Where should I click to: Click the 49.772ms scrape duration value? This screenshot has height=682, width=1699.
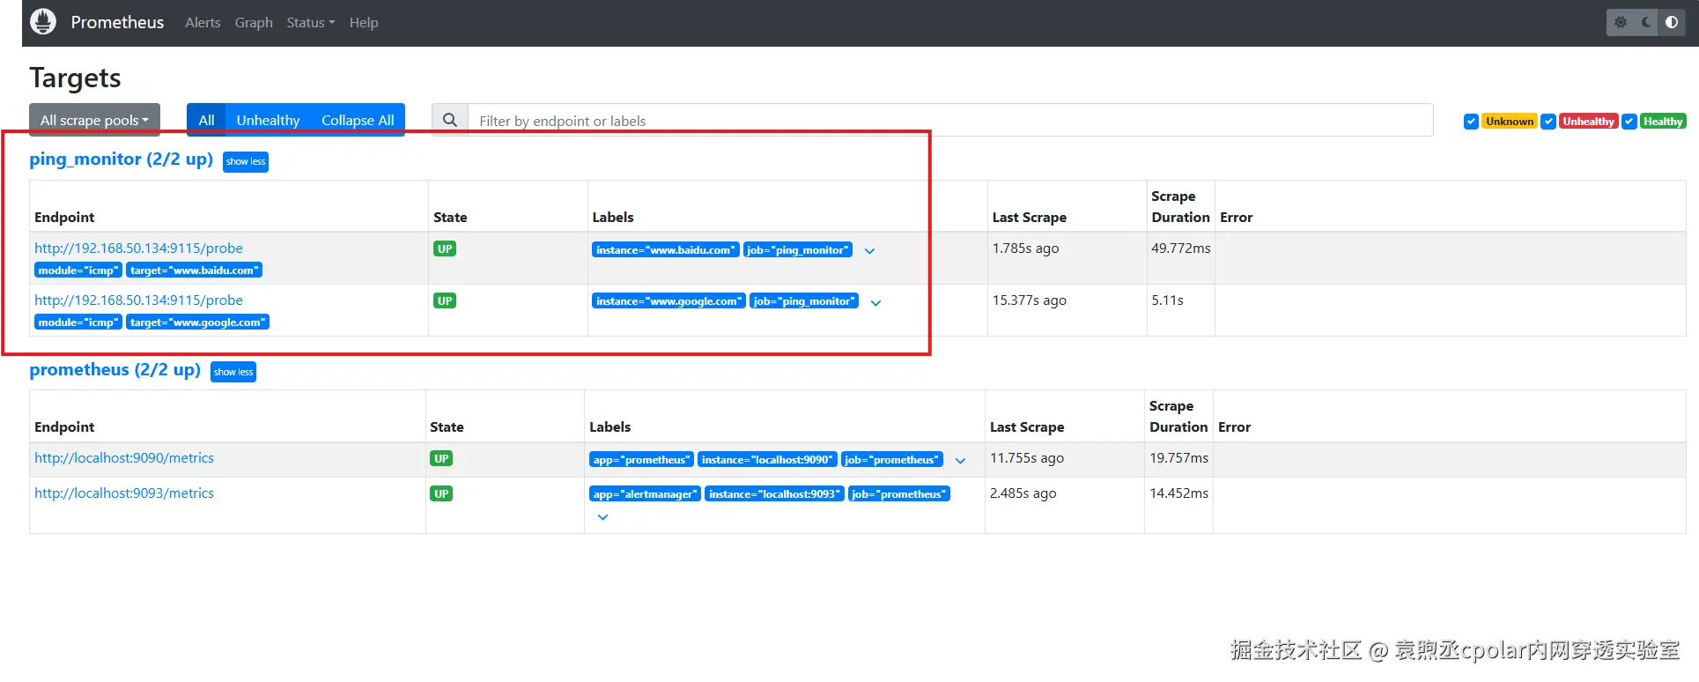[x=1180, y=248]
